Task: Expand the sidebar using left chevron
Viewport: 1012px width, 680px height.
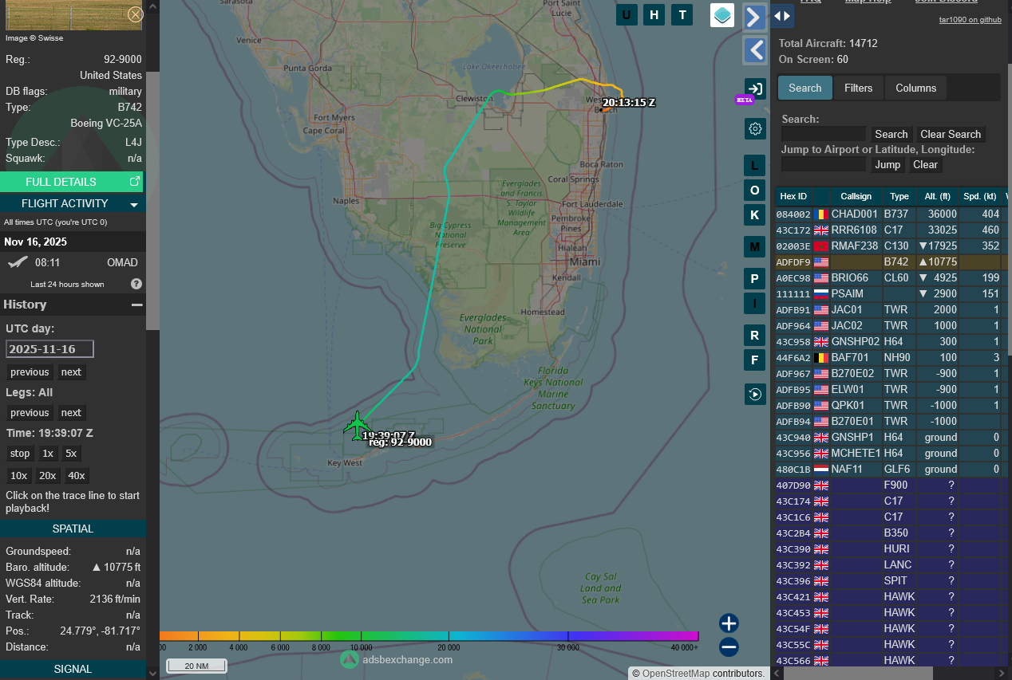Action: (755, 51)
